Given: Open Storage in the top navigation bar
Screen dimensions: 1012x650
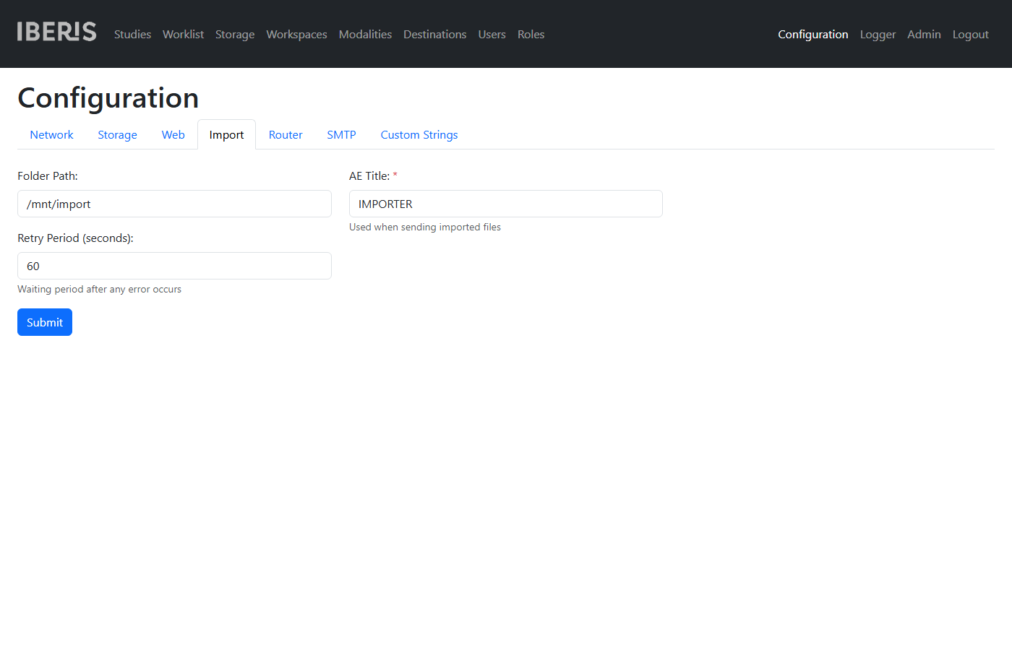Looking at the screenshot, I should [235, 34].
